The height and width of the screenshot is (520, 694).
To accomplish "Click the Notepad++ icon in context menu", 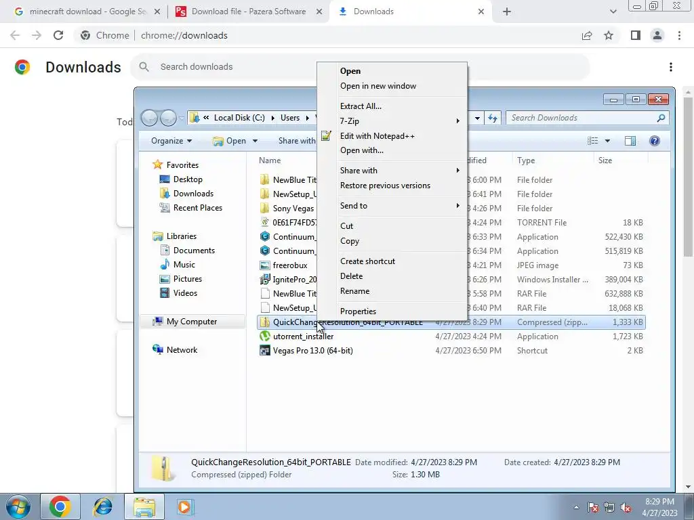I will (x=326, y=135).
